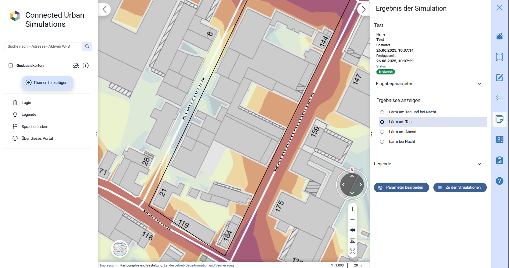Select Lärm am Abend radio option
Screen dimensions: 509x268
(x=382, y=132)
